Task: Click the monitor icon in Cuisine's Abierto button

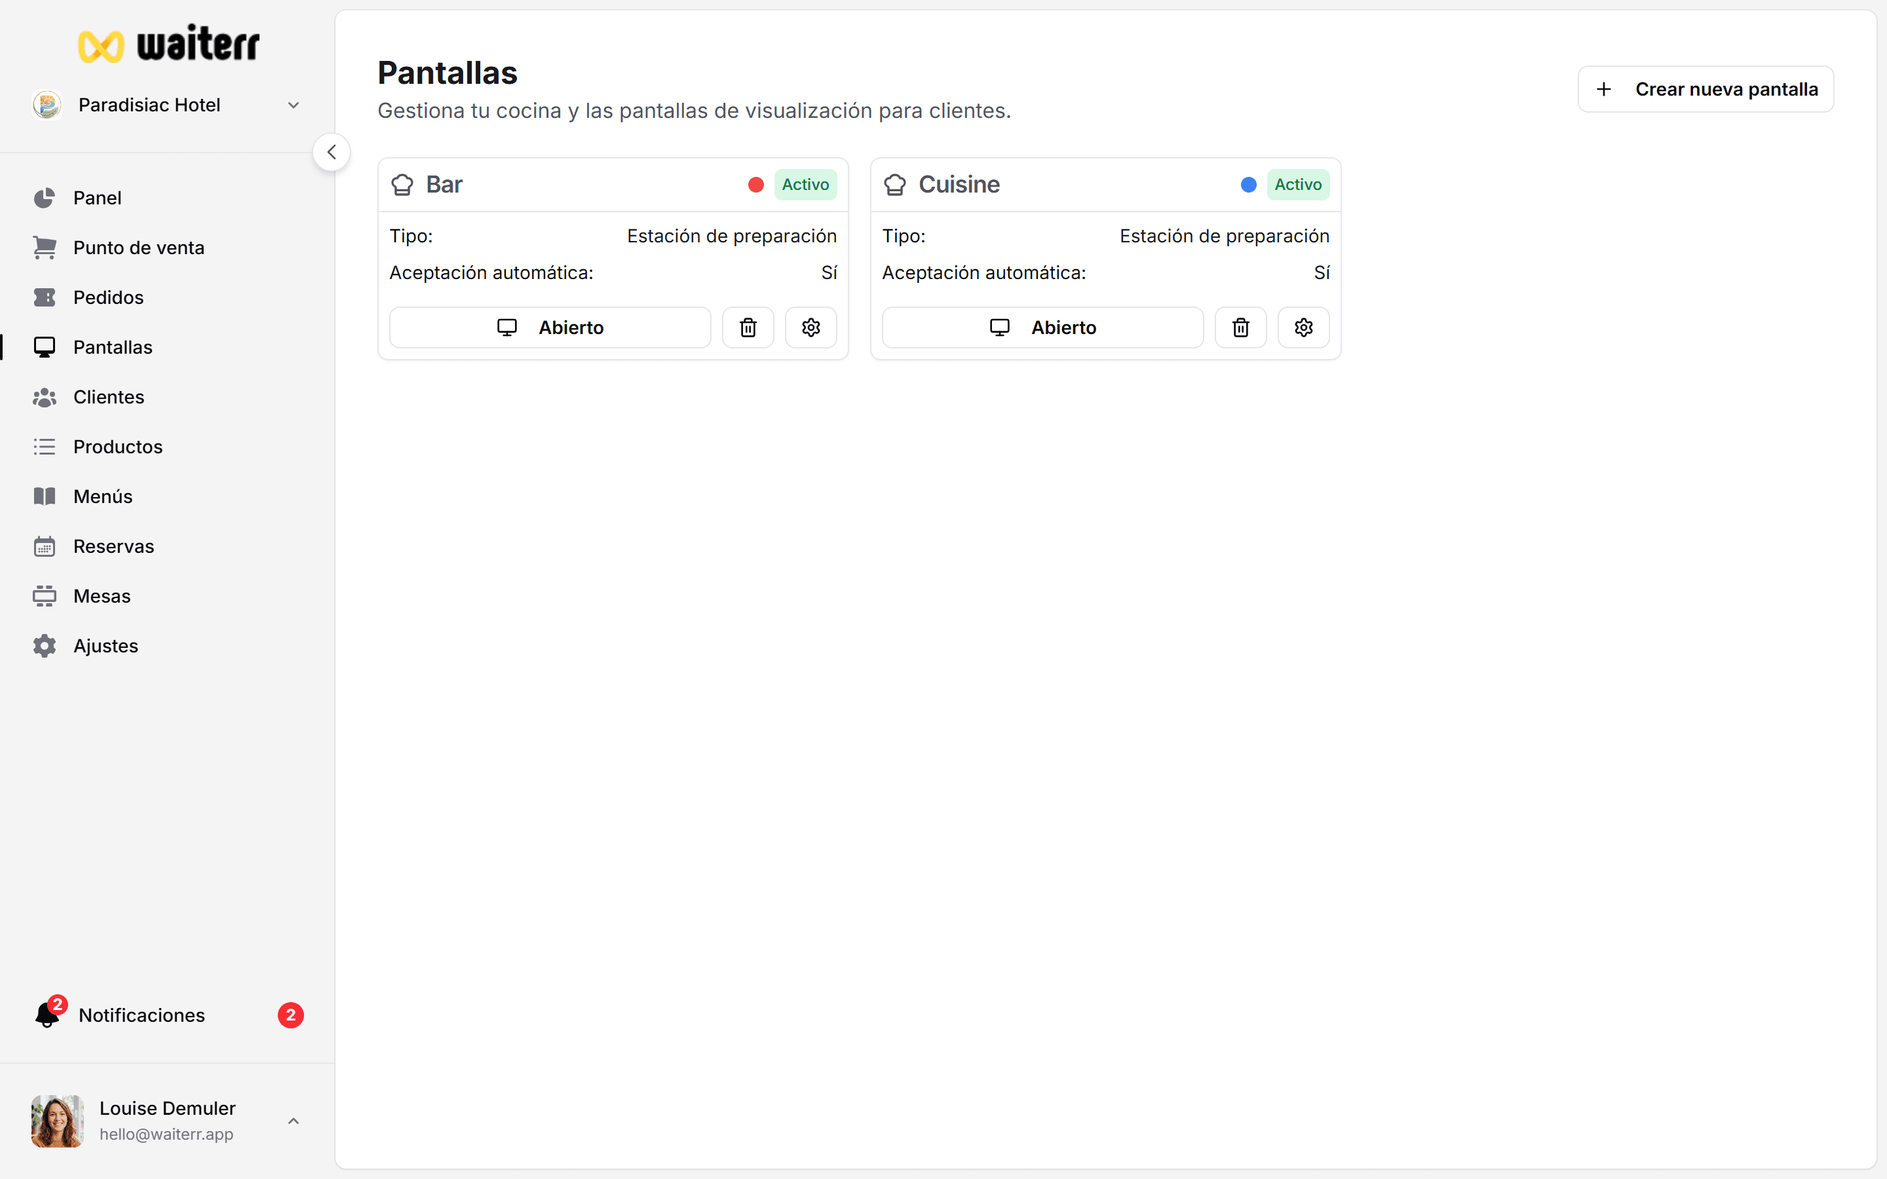Action: pyautogui.click(x=1000, y=327)
